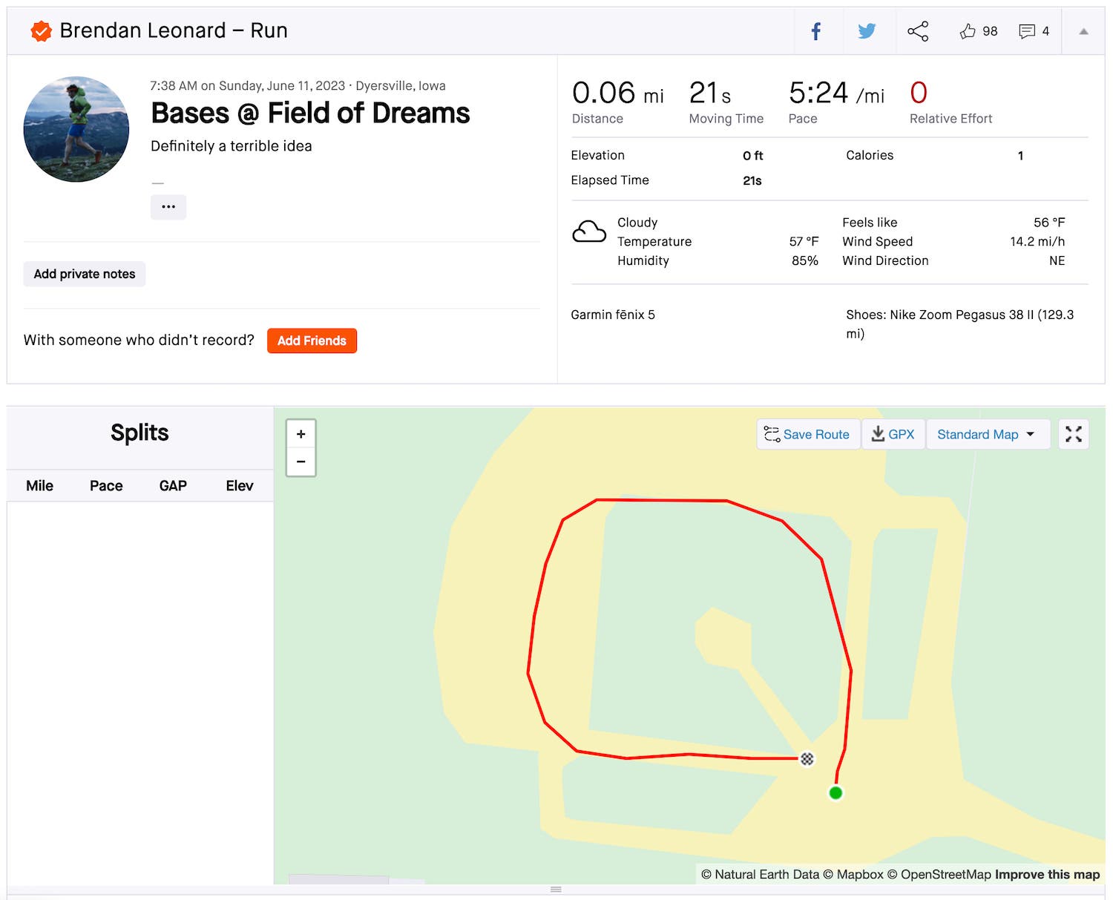This screenshot has height=900, width=1113.
Task: Share activity to Facebook
Action: click(x=815, y=31)
